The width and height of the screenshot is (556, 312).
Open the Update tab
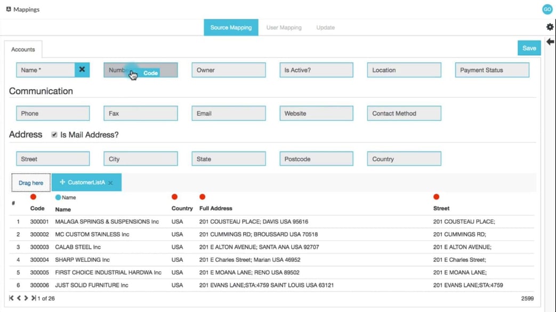coord(326,27)
